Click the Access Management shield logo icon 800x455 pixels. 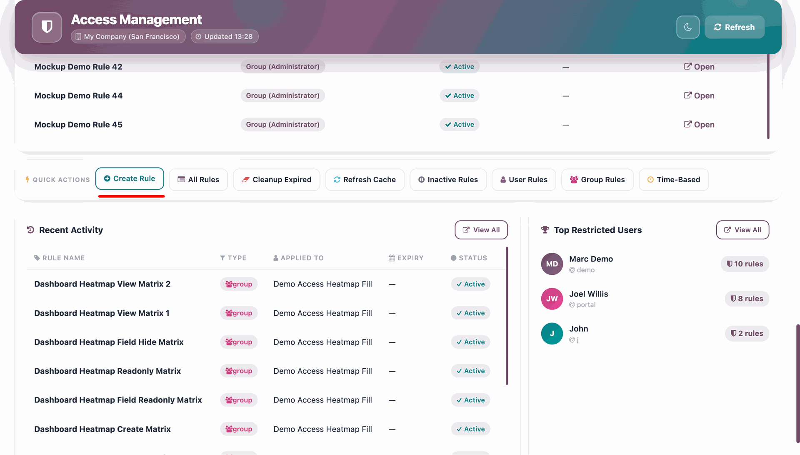[47, 27]
